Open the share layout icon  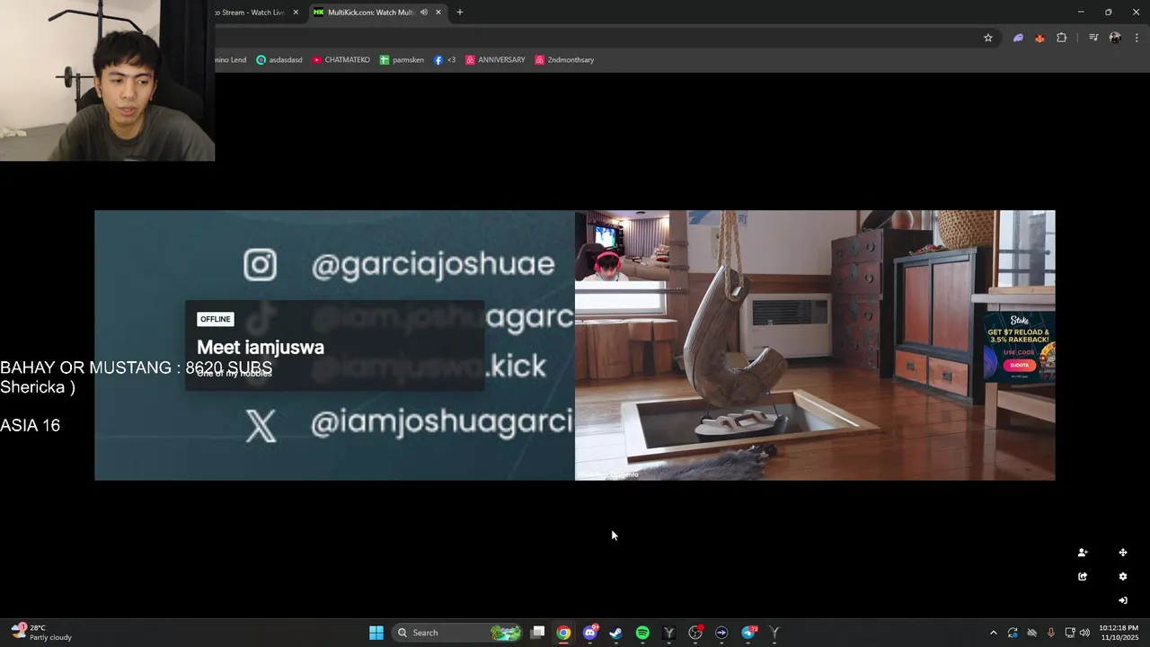pyautogui.click(x=1083, y=577)
